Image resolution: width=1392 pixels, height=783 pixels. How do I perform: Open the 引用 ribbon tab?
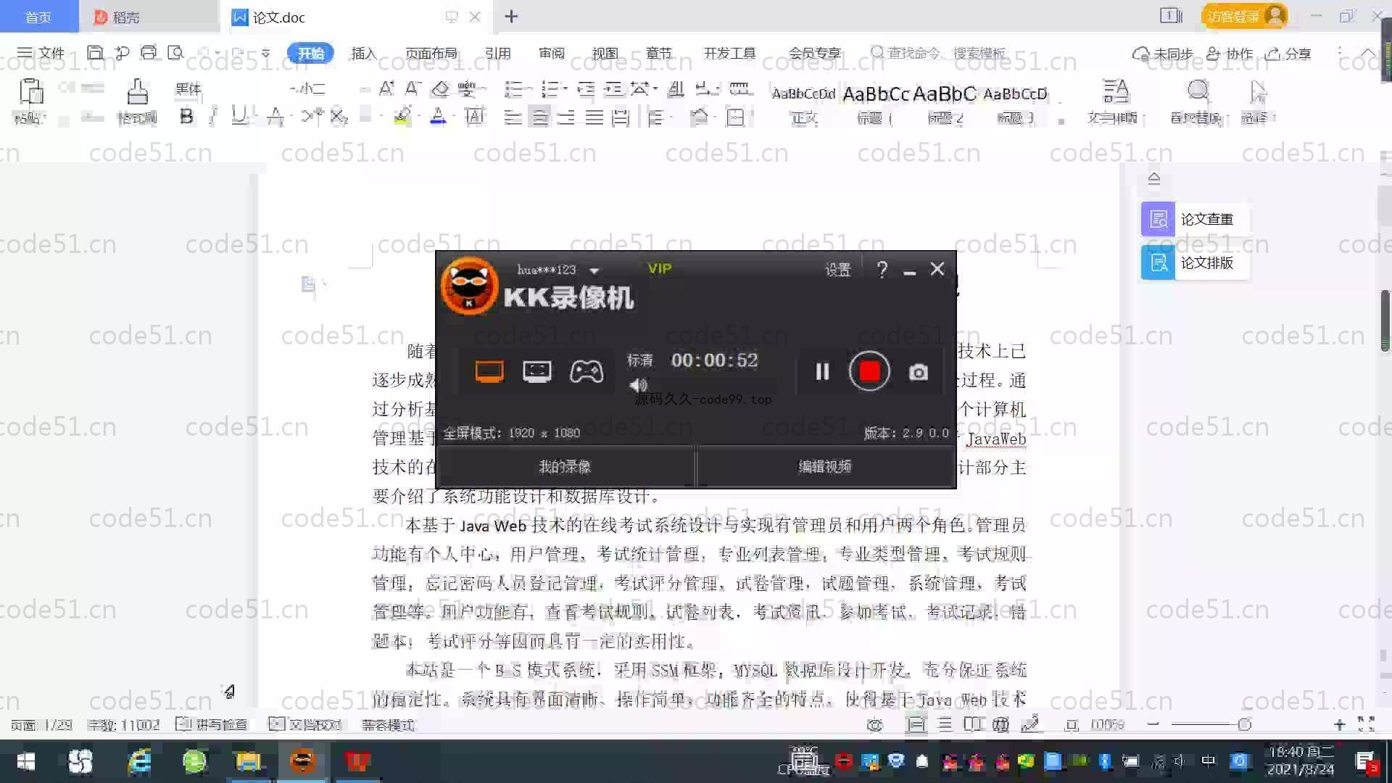coord(498,53)
